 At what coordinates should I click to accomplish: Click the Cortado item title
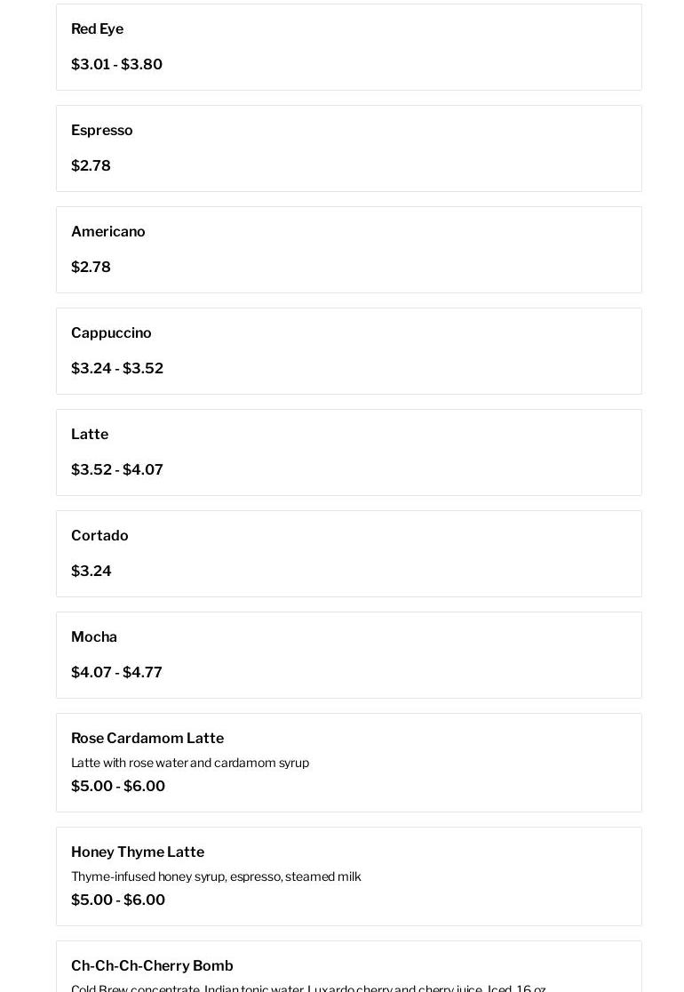click(x=99, y=536)
